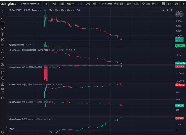Maximize the main chart pane

[x=172, y=10]
